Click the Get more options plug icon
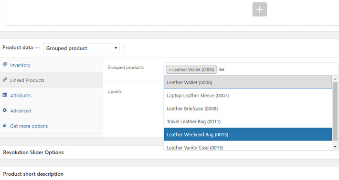Screen dimensions: 339x180 coord(5,125)
